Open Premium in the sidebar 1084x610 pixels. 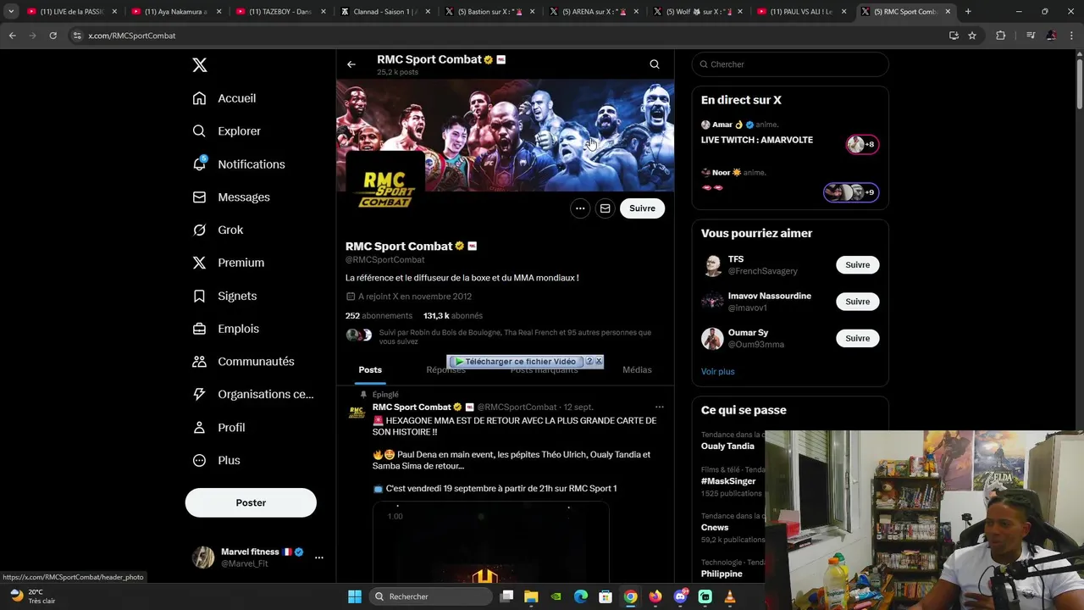pos(229,263)
